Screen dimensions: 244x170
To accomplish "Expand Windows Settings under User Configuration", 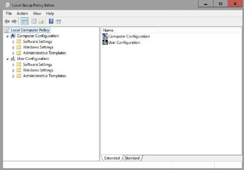I will (13, 70).
